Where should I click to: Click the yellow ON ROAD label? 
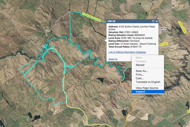tap(163, 44)
